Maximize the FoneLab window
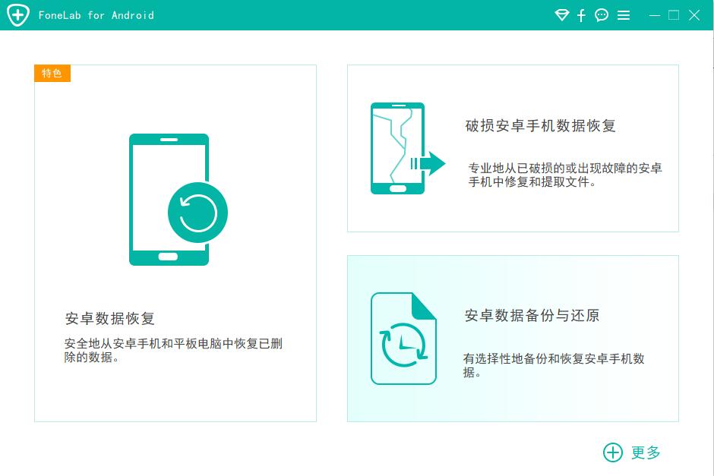Screen dimensions: 714x476 click(x=674, y=15)
